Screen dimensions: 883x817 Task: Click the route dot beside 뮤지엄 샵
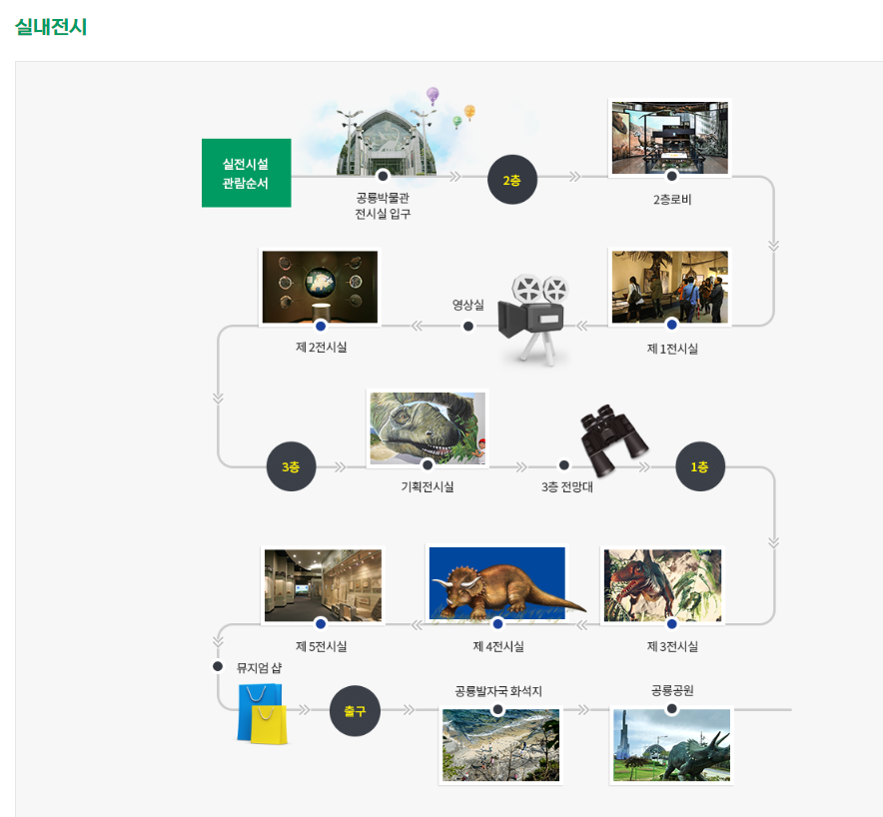click(218, 666)
